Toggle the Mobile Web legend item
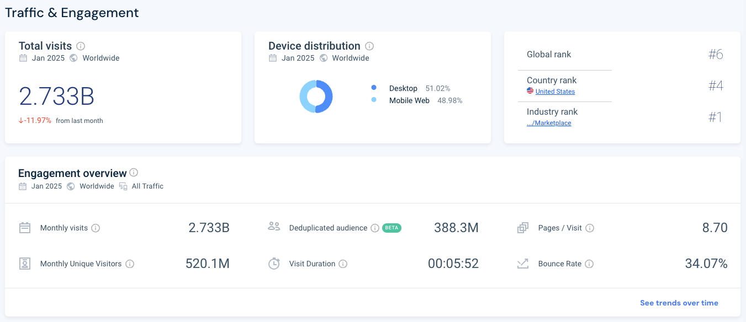This screenshot has height=322, width=746. (x=409, y=100)
